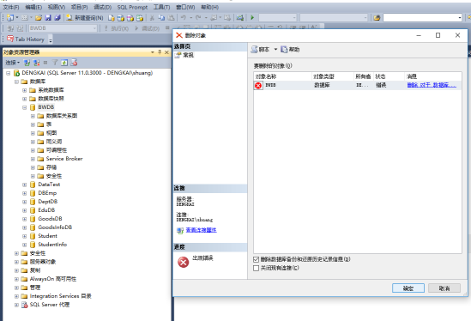
Task: Open the 编辑(E) menu
Action: click(x=33, y=7)
